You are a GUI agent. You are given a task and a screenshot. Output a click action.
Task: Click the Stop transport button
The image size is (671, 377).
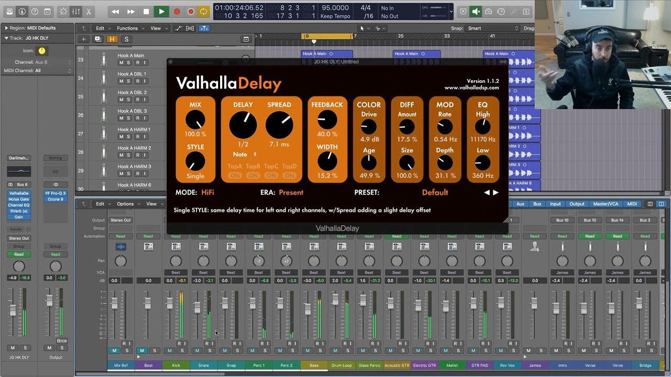tap(146, 11)
